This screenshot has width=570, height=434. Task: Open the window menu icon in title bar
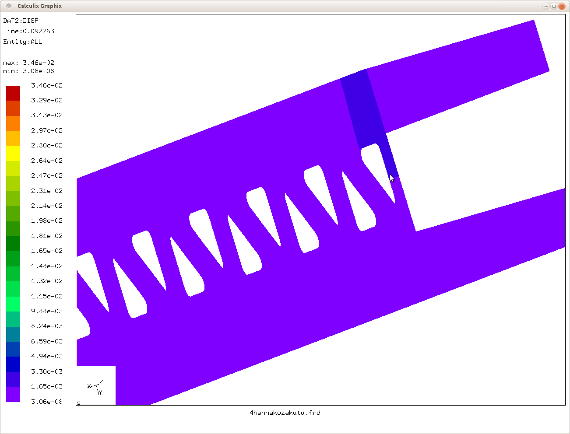(9, 6)
